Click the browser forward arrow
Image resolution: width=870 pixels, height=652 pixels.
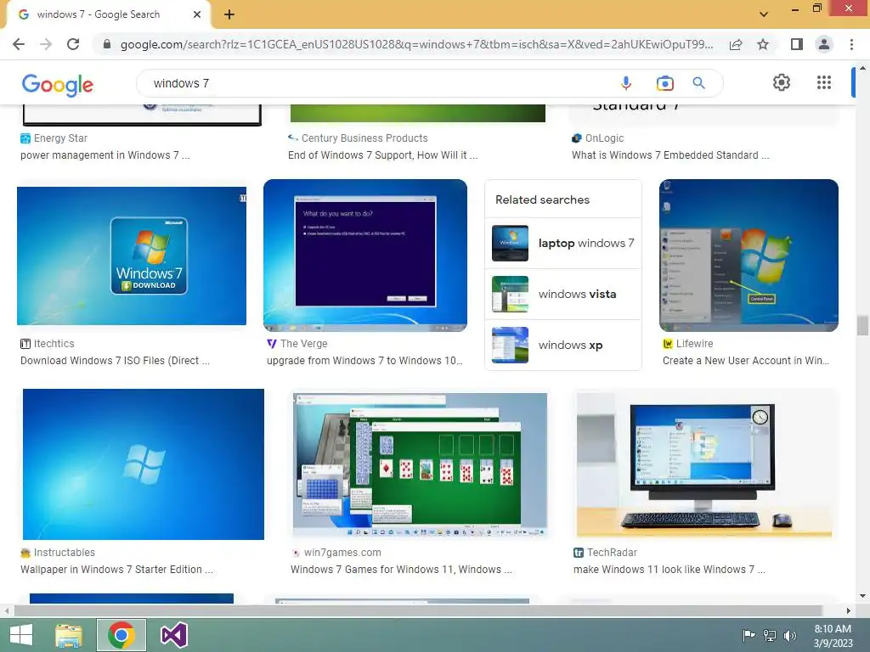click(46, 44)
